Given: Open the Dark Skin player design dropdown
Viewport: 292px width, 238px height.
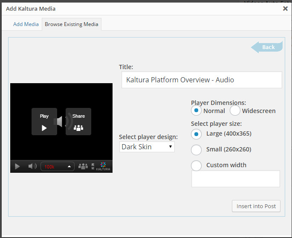Looking at the screenshot, I should click(x=147, y=147).
